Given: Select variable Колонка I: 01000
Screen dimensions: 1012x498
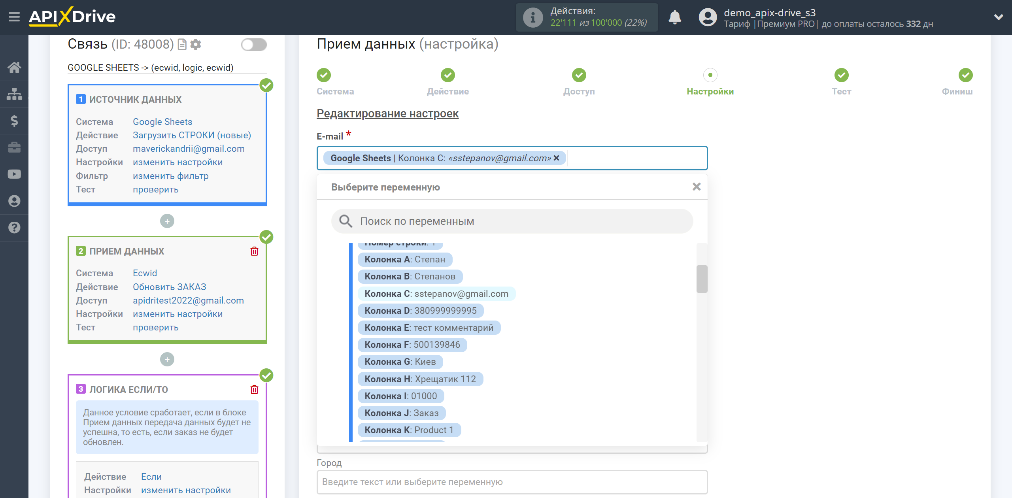Looking at the screenshot, I should pos(401,396).
